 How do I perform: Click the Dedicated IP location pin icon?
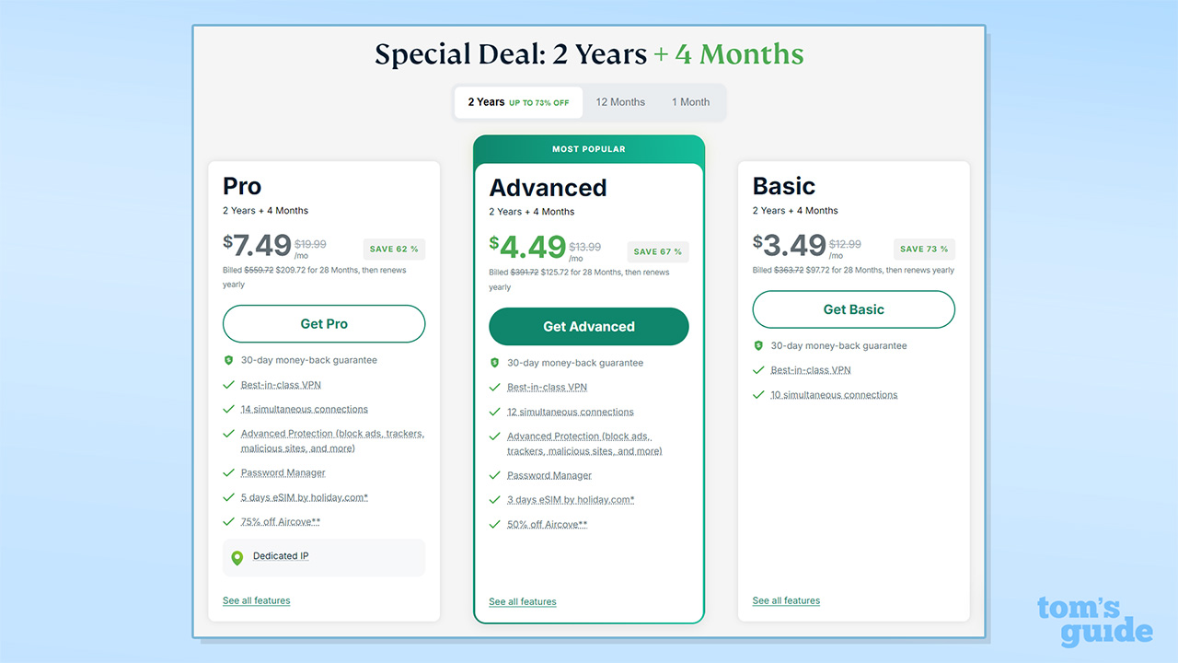point(237,557)
